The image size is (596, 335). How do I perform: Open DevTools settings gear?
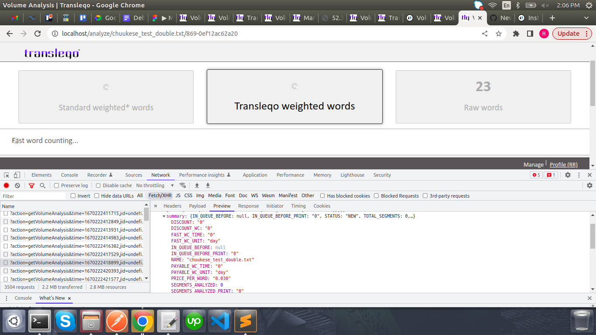pyautogui.click(x=567, y=174)
